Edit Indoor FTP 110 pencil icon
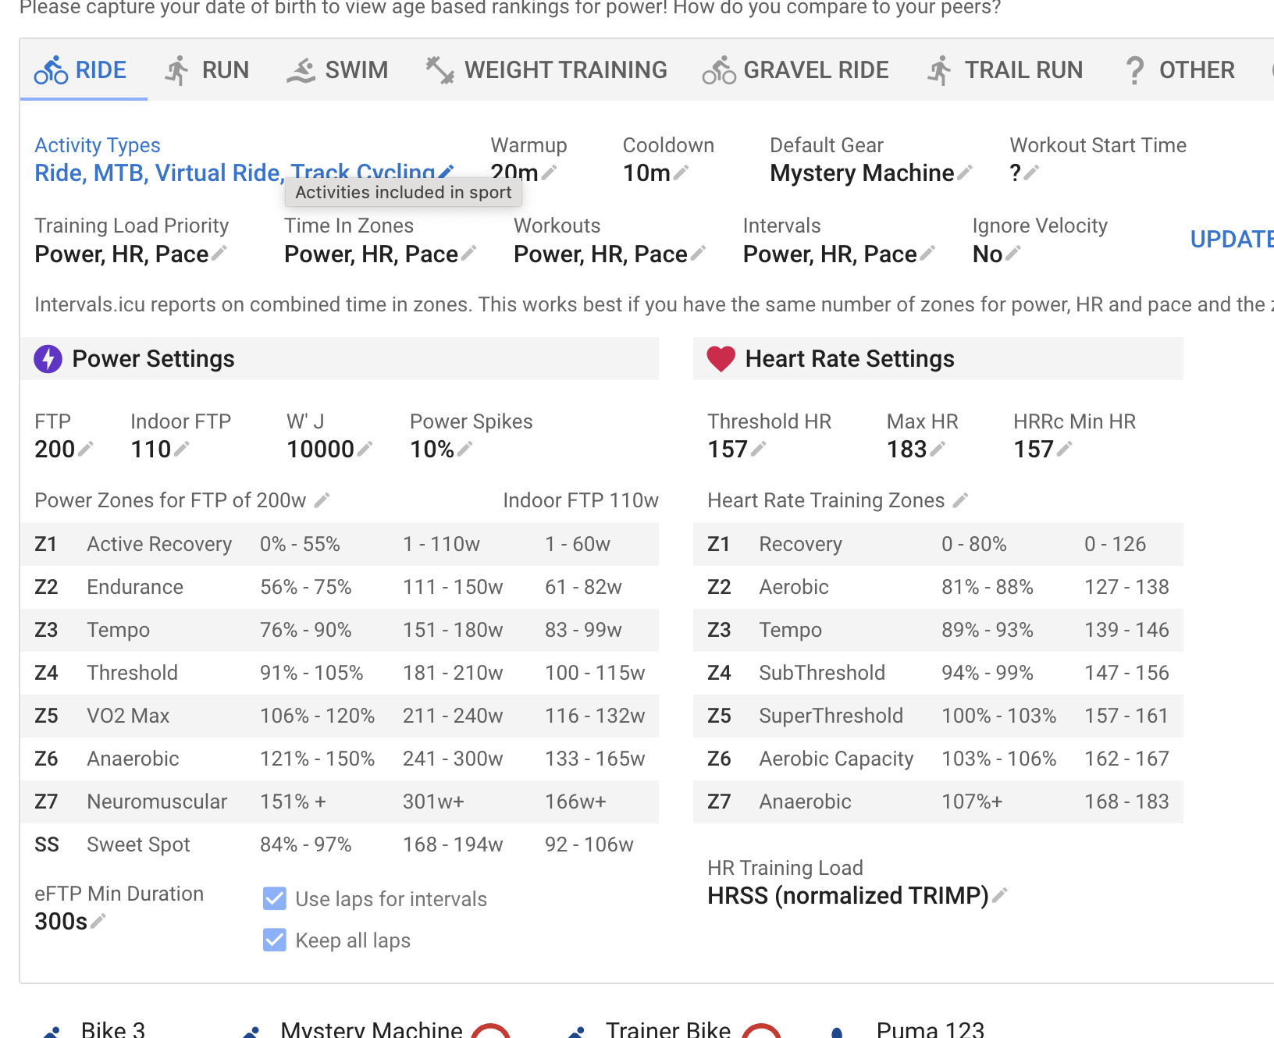Screen dimensions: 1274x1038 point(181,448)
